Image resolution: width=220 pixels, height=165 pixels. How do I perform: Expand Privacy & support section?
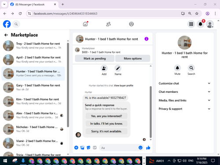184,109
